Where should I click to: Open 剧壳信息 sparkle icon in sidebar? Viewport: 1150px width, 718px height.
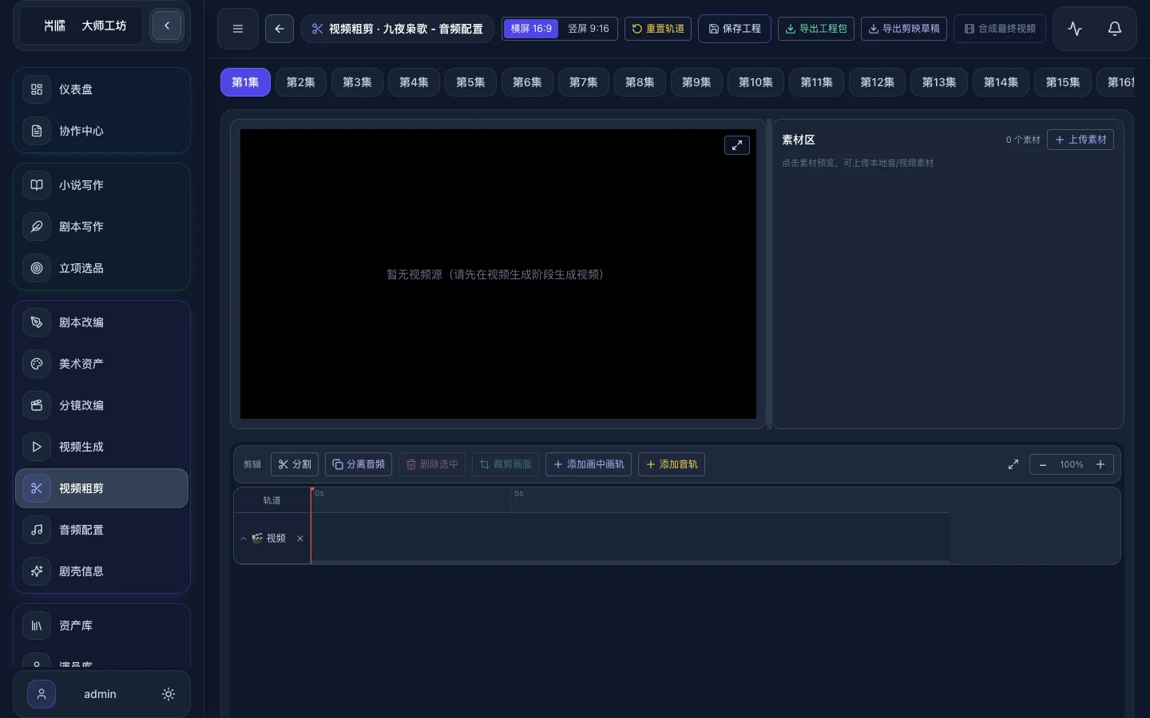coord(37,571)
